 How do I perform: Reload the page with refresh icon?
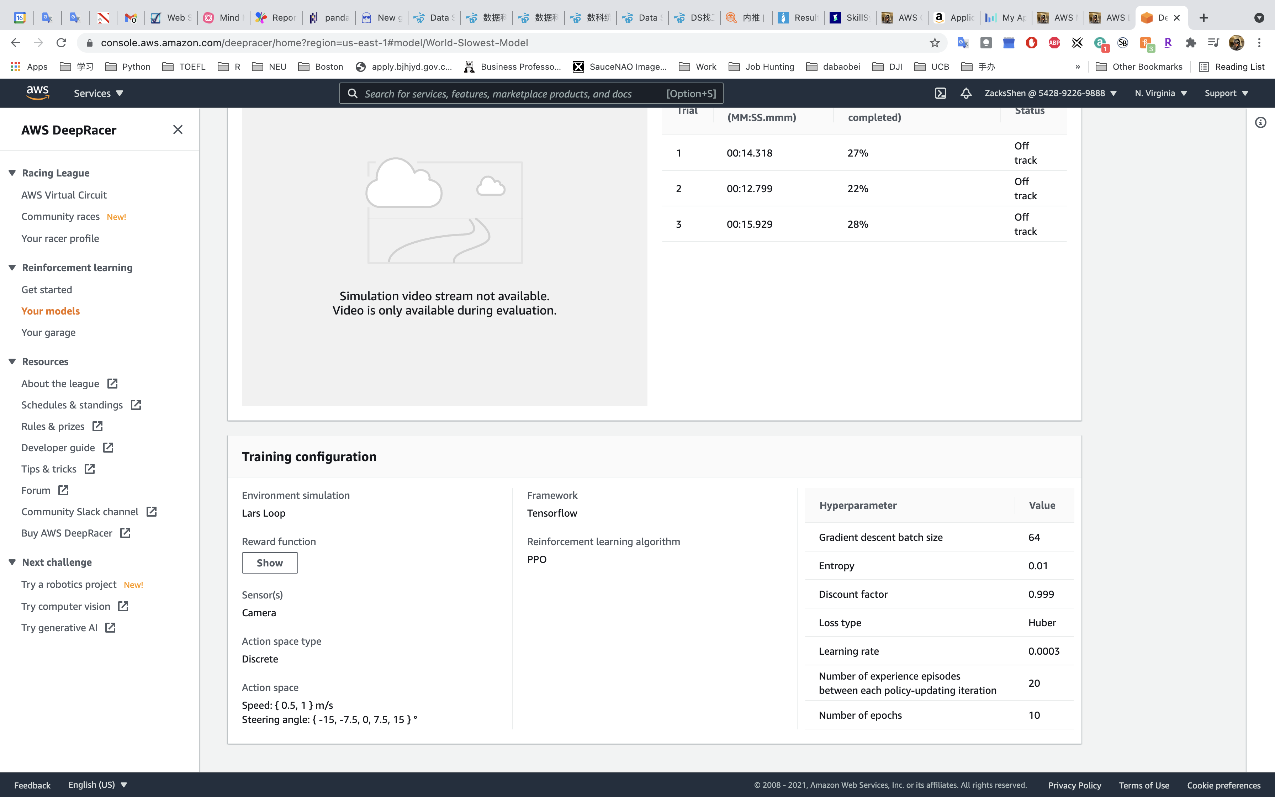[x=61, y=43]
